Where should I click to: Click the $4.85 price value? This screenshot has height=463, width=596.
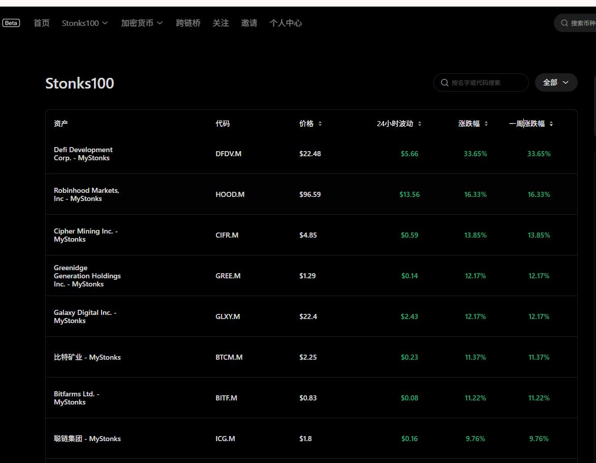308,235
